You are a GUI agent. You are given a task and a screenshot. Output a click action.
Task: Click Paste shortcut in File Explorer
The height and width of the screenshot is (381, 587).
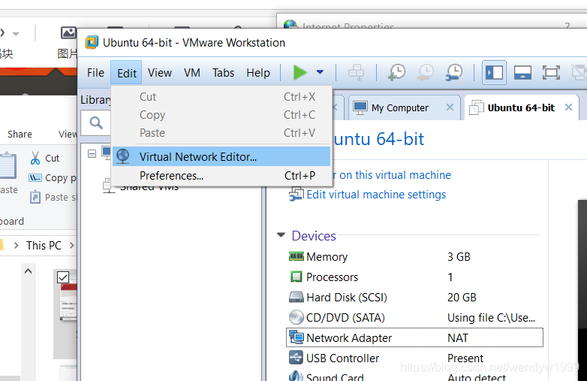[x=60, y=197]
